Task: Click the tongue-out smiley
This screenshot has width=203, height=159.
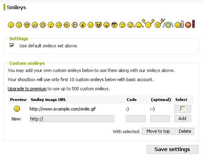Action: pyautogui.click(x=106, y=25)
